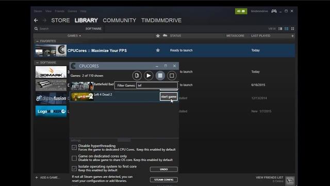Toggle the Games column sort arrow

pos(80,36)
